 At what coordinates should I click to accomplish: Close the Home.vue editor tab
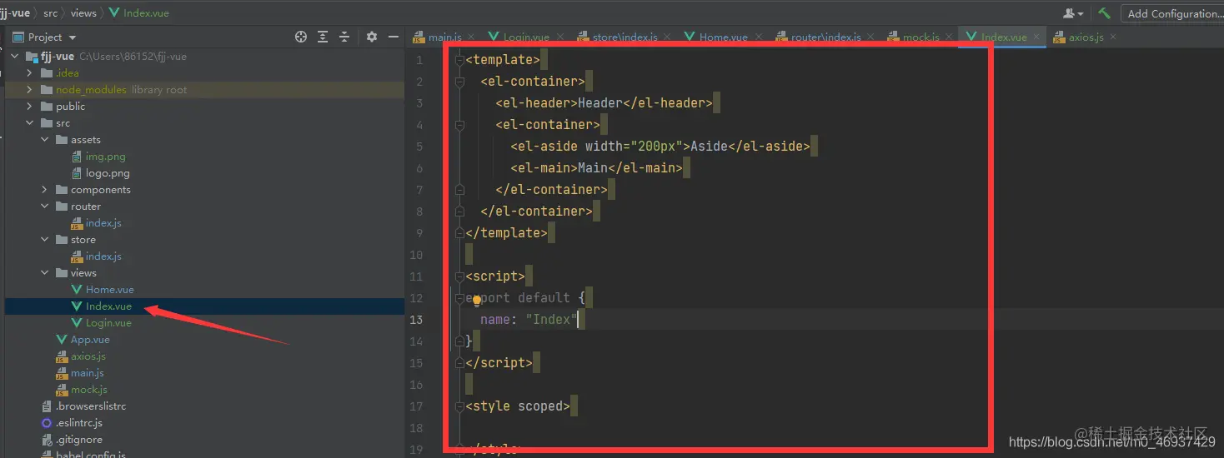click(758, 37)
